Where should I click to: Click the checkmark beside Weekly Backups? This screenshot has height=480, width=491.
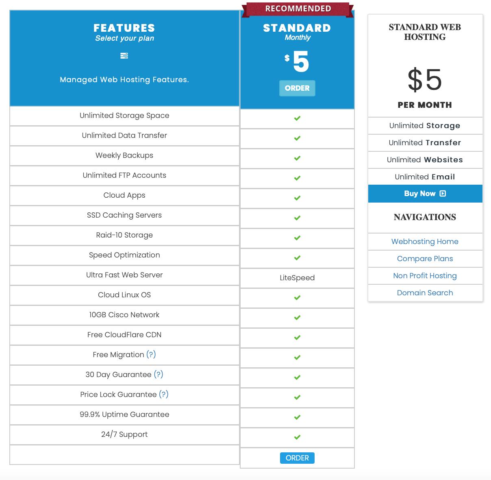[297, 158]
